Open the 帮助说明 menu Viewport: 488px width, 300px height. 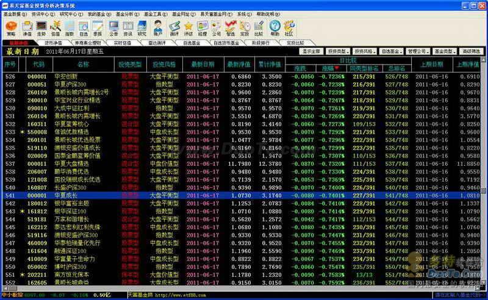[x=268, y=14]
